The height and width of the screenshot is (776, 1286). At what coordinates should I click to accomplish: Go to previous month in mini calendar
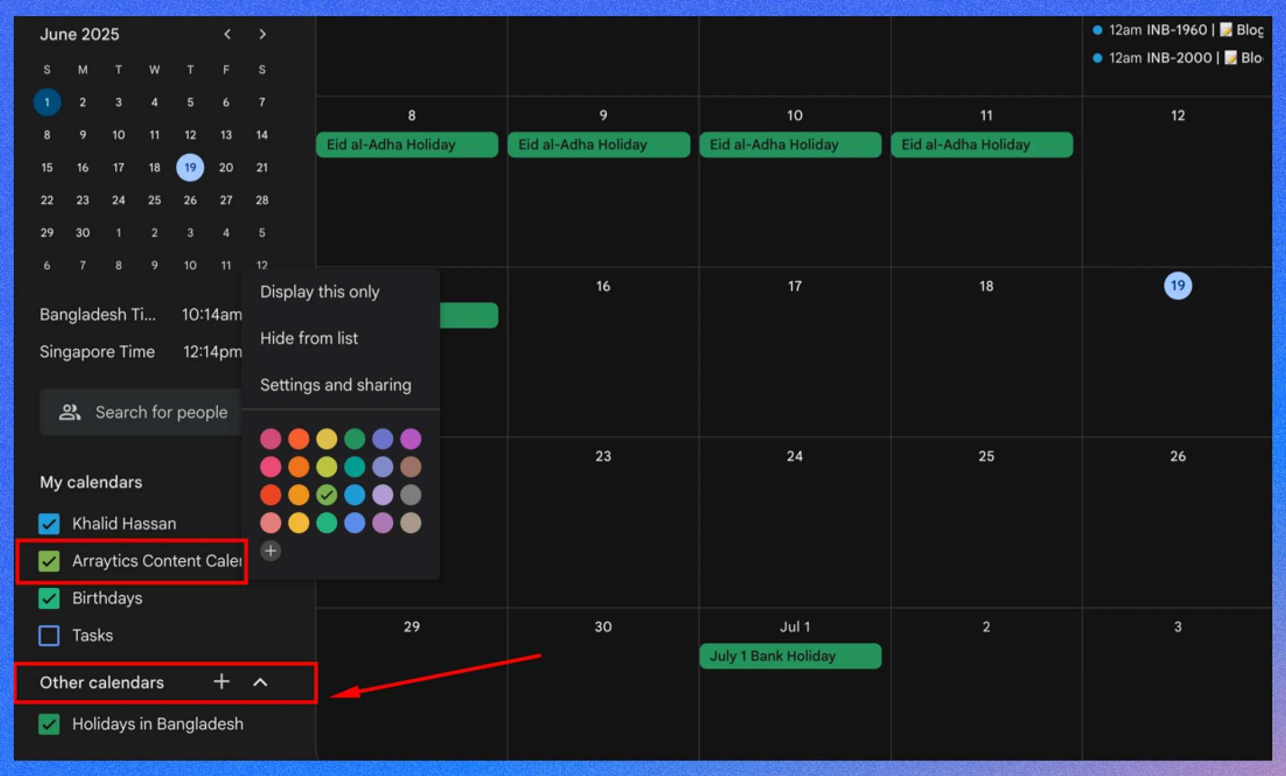227,34
